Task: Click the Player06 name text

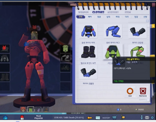Action: [x=38, y=118]
